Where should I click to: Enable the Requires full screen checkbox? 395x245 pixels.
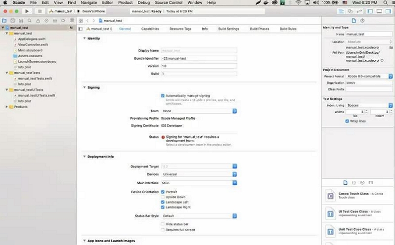click(163, 230)
